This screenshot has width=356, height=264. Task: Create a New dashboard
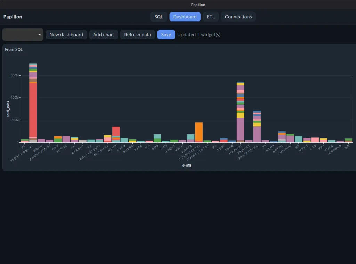(x=66, y=35)
